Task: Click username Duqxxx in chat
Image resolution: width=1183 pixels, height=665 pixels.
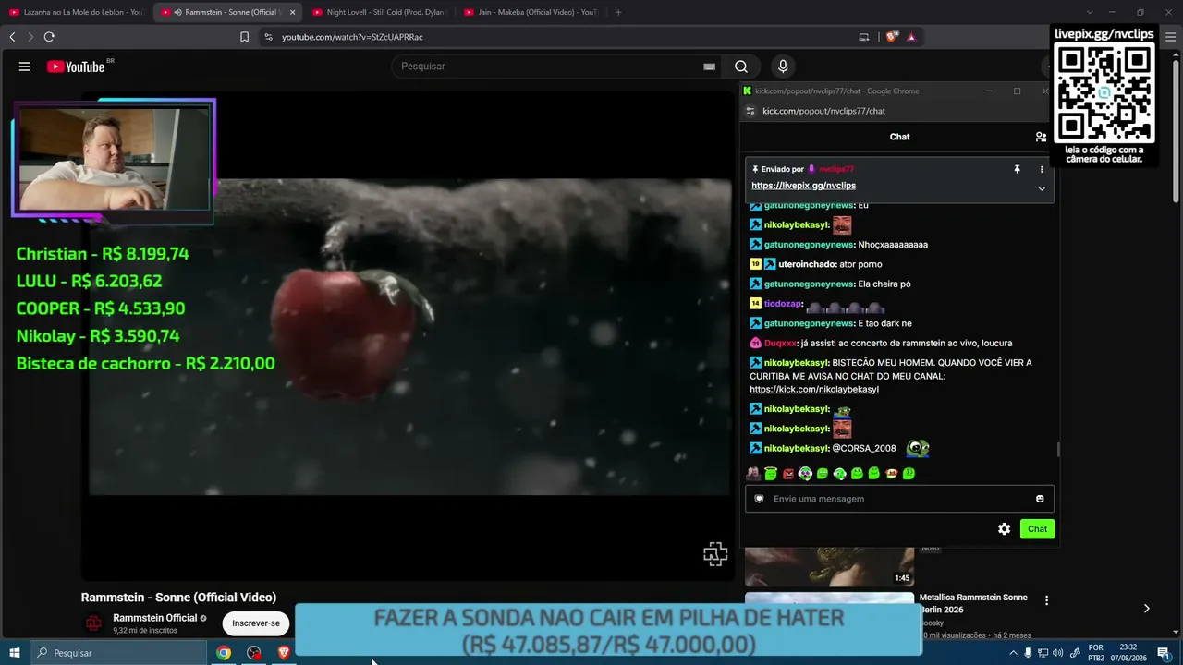Action: click(x=780, y=344)
